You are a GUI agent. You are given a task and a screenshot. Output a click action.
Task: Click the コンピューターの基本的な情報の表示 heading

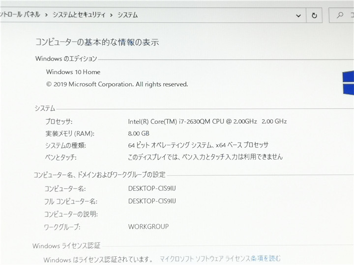pyautogui.click(x=97, y=42)
